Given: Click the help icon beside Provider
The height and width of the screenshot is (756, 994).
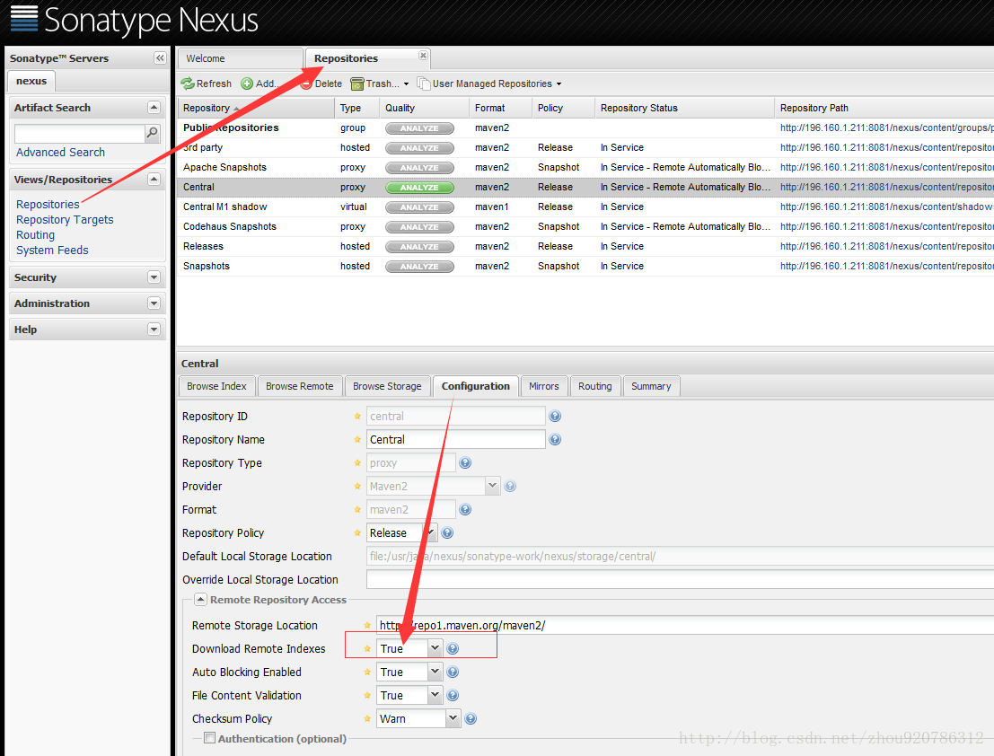Looking at the screenshot, I should [x=510, y=486].
